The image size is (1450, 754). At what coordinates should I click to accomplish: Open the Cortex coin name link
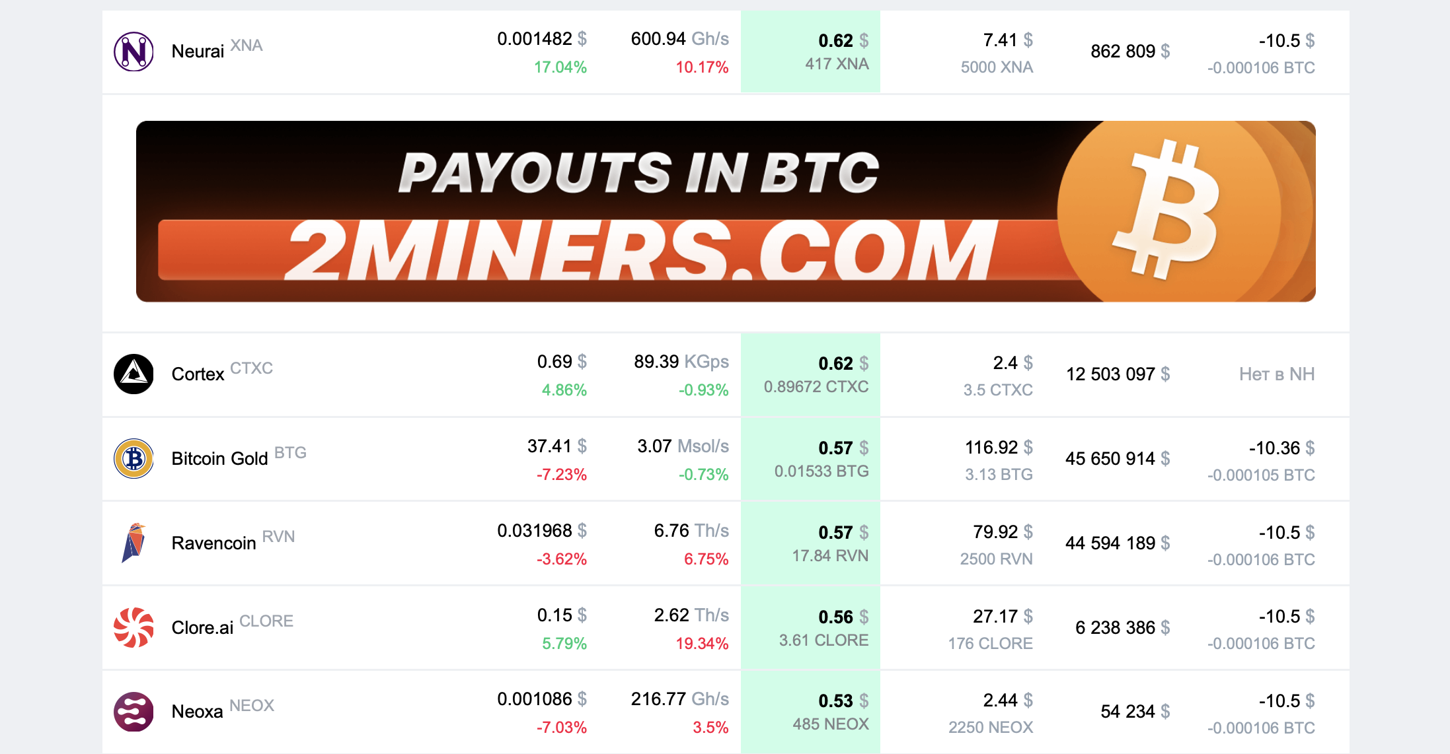click(198, 374)
